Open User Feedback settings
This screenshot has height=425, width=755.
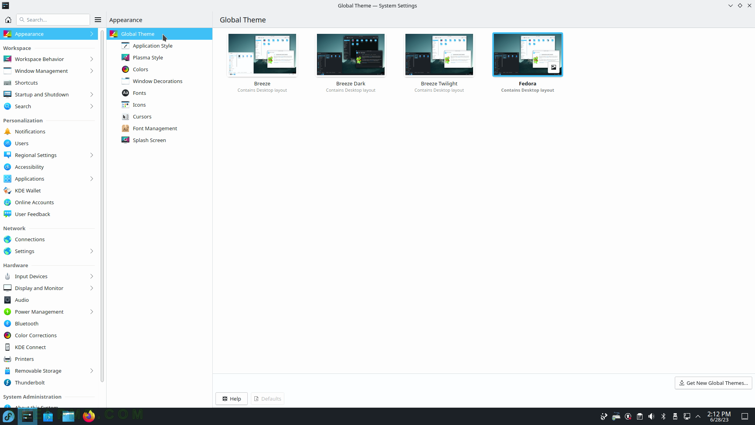pyautogui.click(x=49, y=214)
